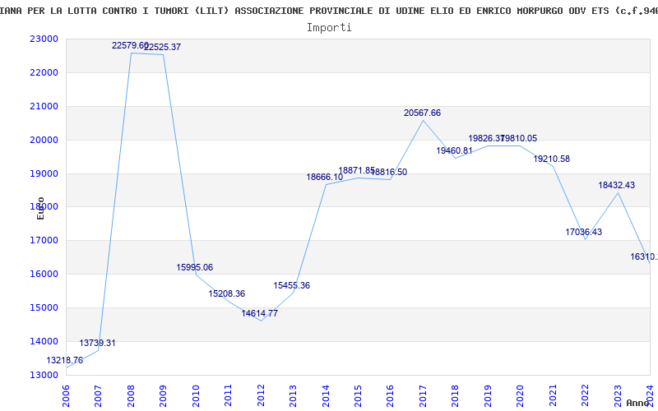Image resolution: width=658 pixels, height=411 pixels.
Task: Select the 20567.66 peak label for 2017
Action: (422, 113)
